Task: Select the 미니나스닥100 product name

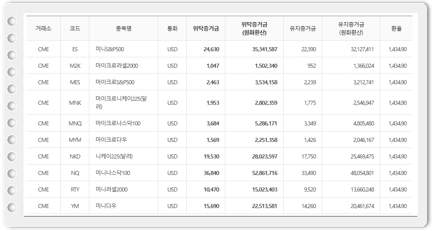Action: click(113, 173)
